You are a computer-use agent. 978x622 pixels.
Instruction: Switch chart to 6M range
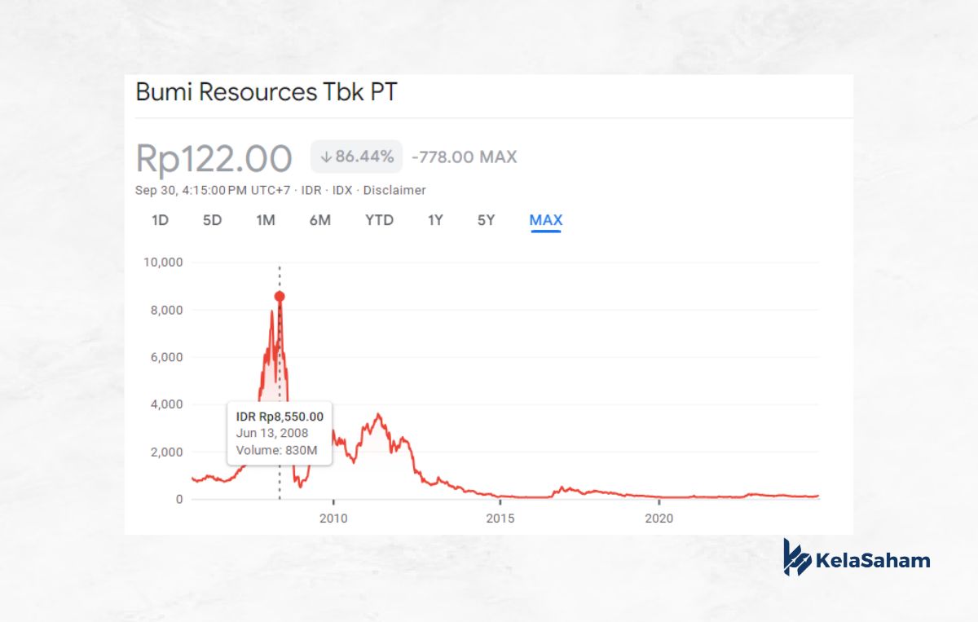click(x=320, y=220)
